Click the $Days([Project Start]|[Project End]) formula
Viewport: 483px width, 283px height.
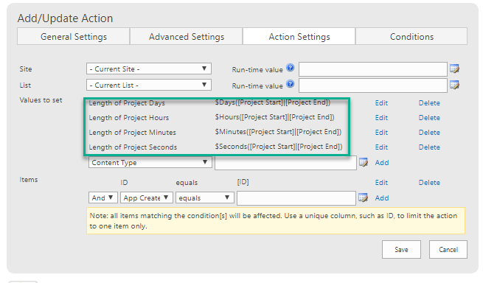[x=273, y=102]
